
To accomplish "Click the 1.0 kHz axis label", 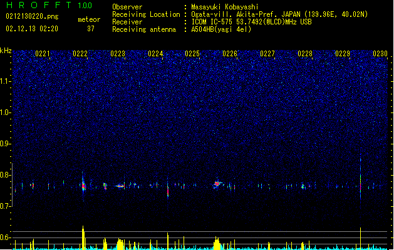I will pos(6,112).
